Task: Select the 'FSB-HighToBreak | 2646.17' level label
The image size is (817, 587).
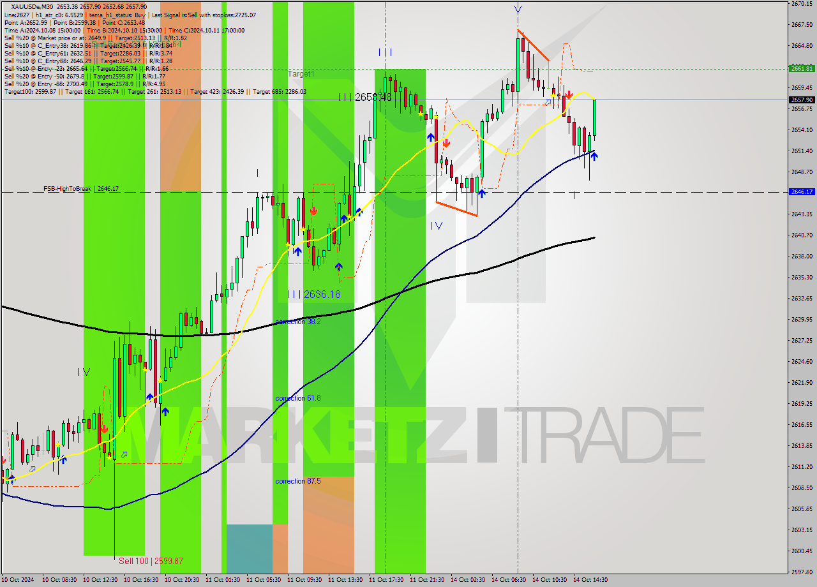Action: tap(81, 189)
